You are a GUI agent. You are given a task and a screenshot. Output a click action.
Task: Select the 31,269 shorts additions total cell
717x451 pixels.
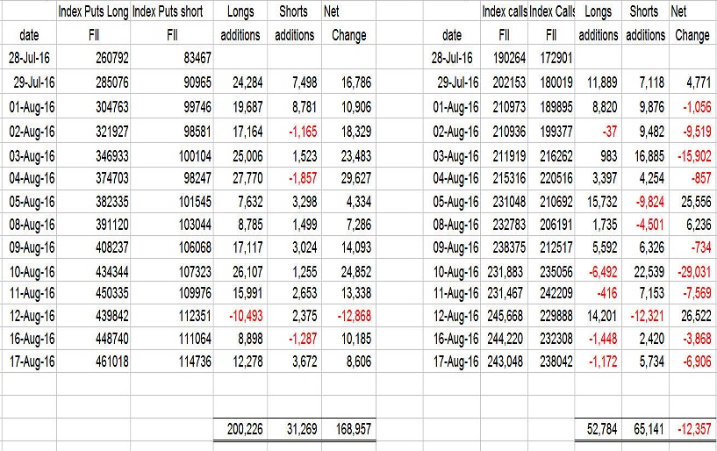click(296, 428)
